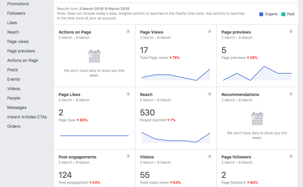Open the Posts section
The width and height of the screenshot is (303, 187).
[12, 70]
